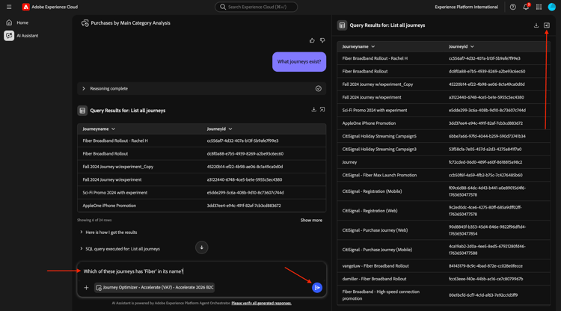Viewport: 561px width, 311px height.
Task: Download query results in chat panel
Action: click(x=313, y=110)
